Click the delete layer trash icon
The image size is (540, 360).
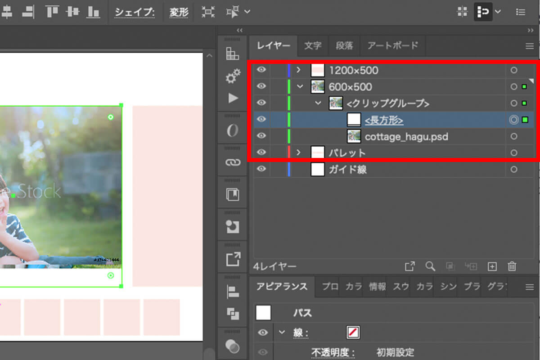(512, 266)
